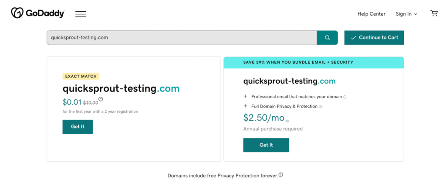The width and height of the screenshot is (446, 183).
Task: Click the Save 39% bundle banner
Action: tap(314, 62)
